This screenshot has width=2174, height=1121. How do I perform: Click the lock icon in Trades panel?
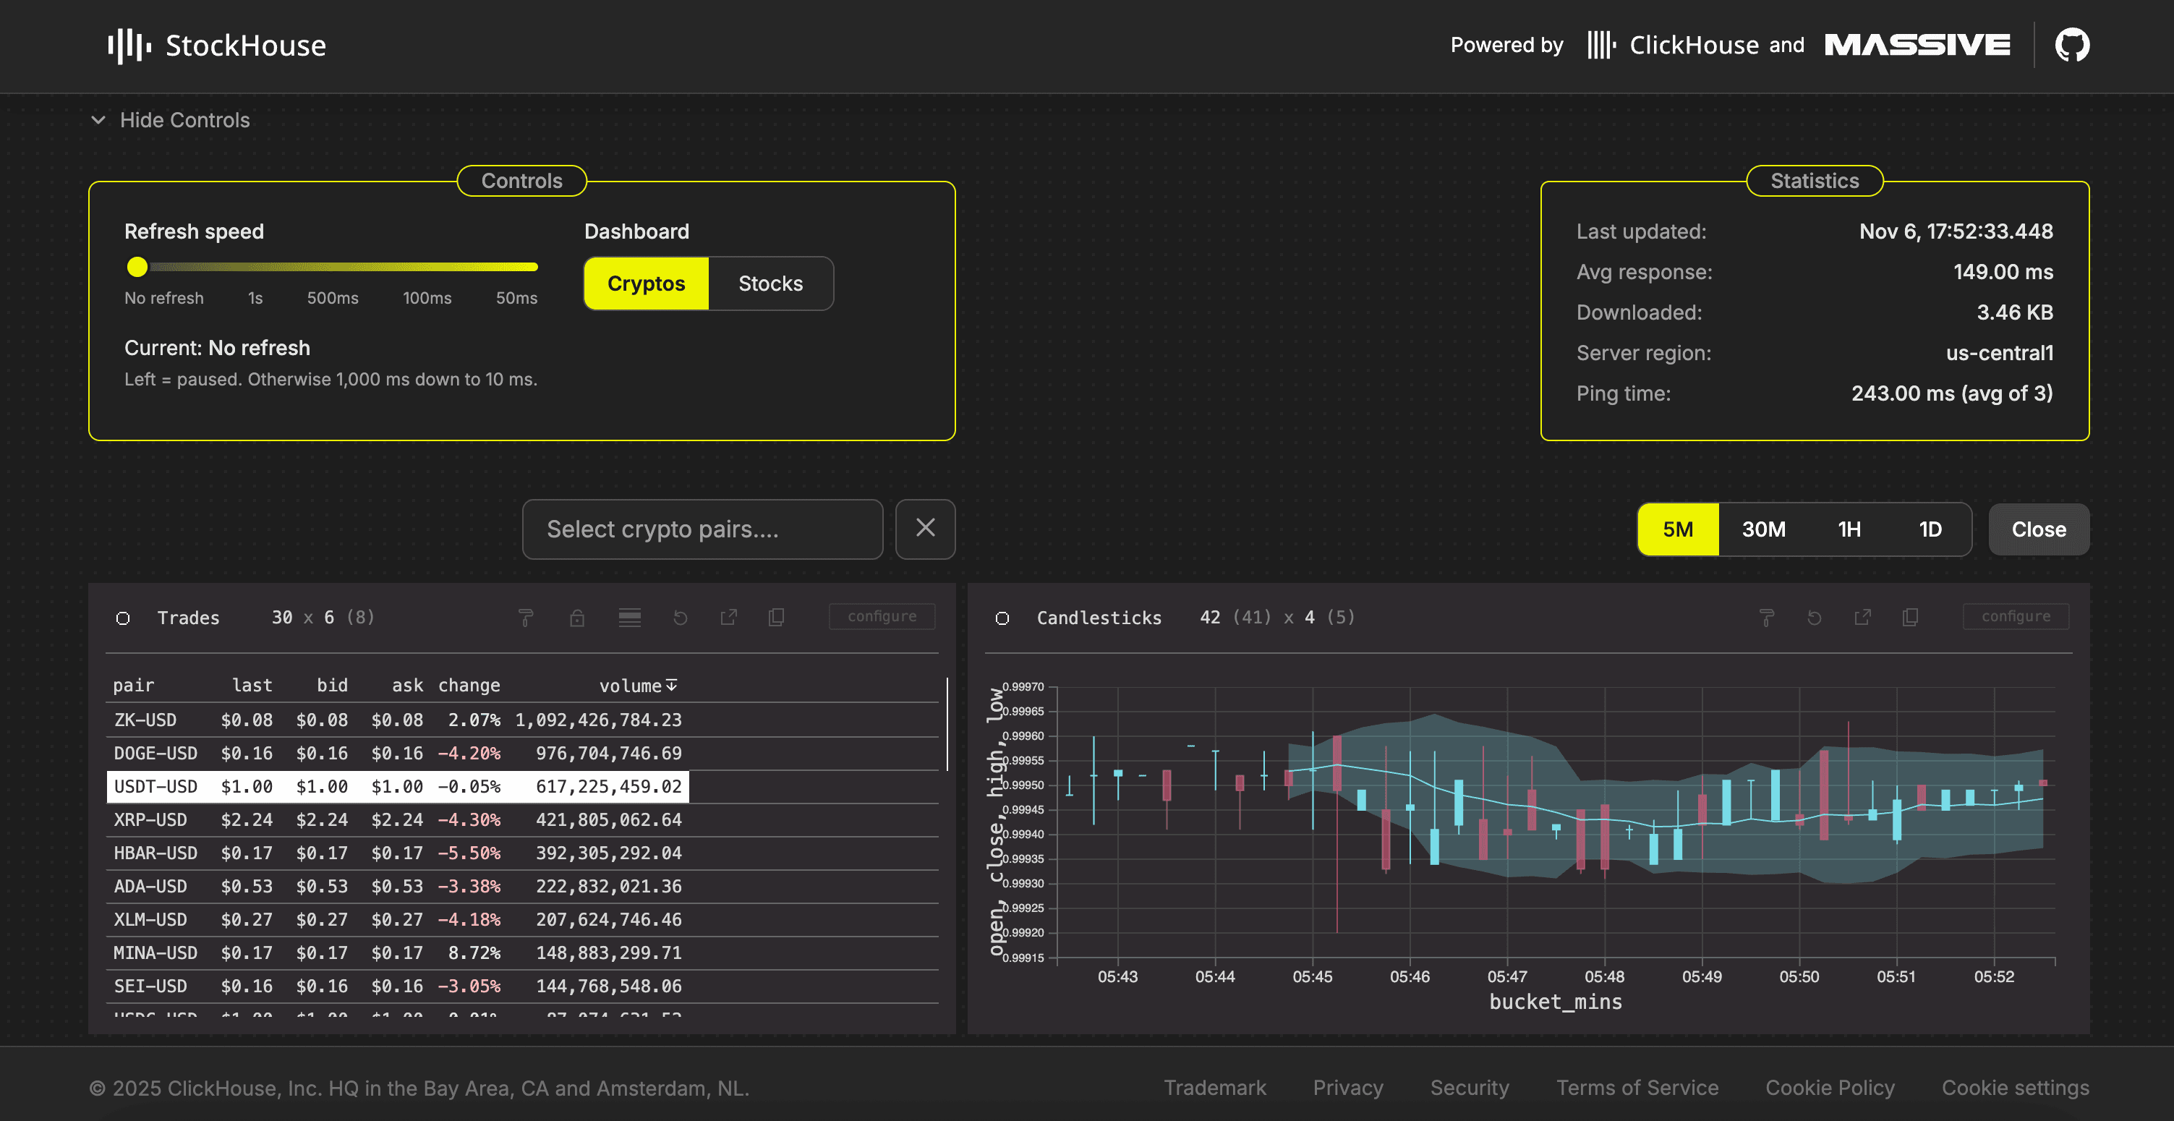(x=576, y=618)
